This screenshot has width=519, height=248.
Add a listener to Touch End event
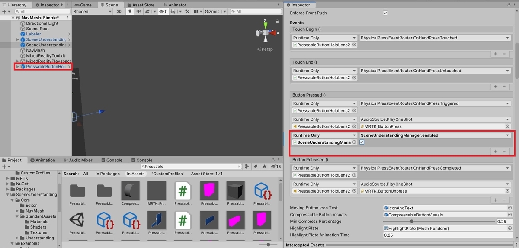point(496,87)
